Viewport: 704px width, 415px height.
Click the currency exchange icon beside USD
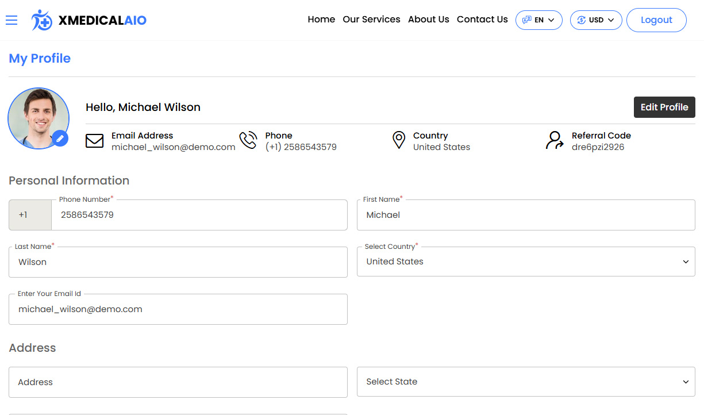click(x=582, y=20)
